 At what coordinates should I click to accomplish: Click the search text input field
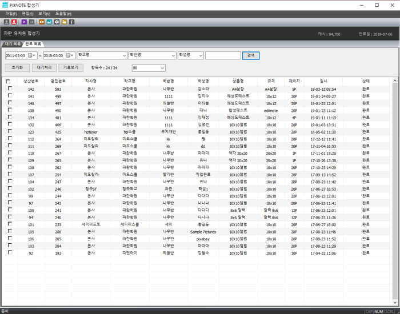point(223,55)
